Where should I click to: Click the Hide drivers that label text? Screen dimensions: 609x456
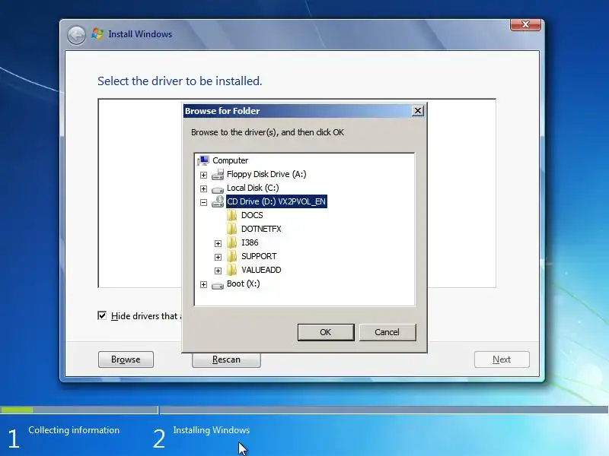[145, 316]
